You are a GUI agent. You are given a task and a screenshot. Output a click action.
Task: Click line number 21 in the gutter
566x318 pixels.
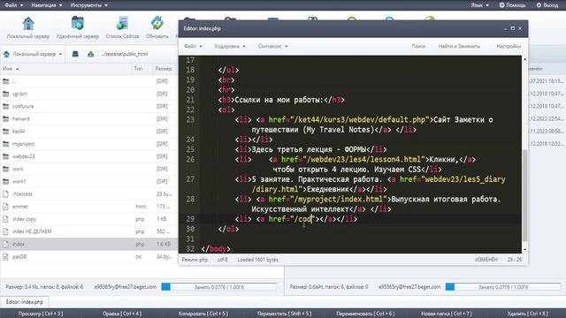190,100
